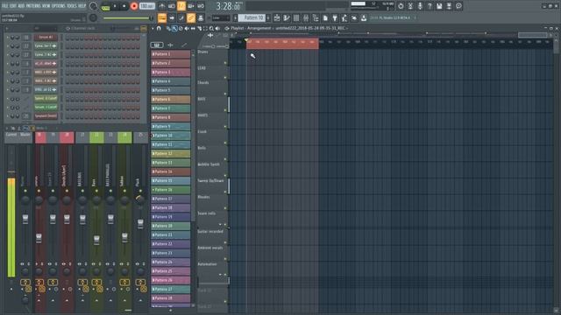Open the OPTIONS menu

59,6
